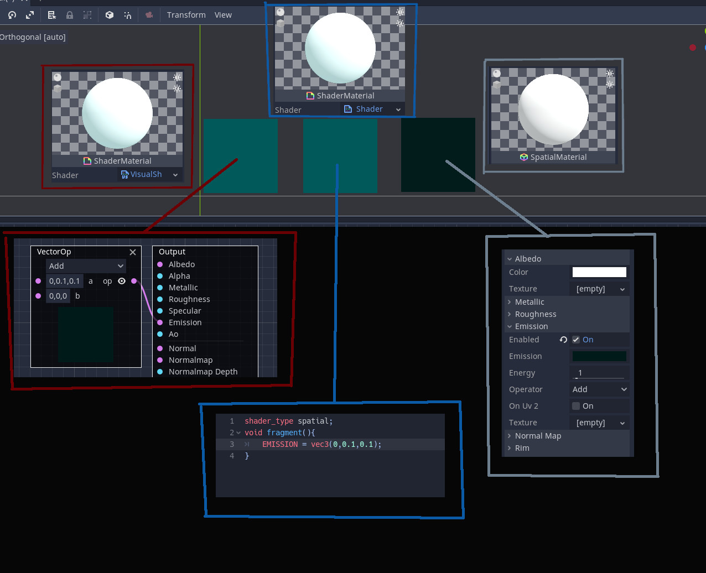Toggle the Emission Enabled On checkbox
Screen dimensions: 706x573
[x=575, y=340]
